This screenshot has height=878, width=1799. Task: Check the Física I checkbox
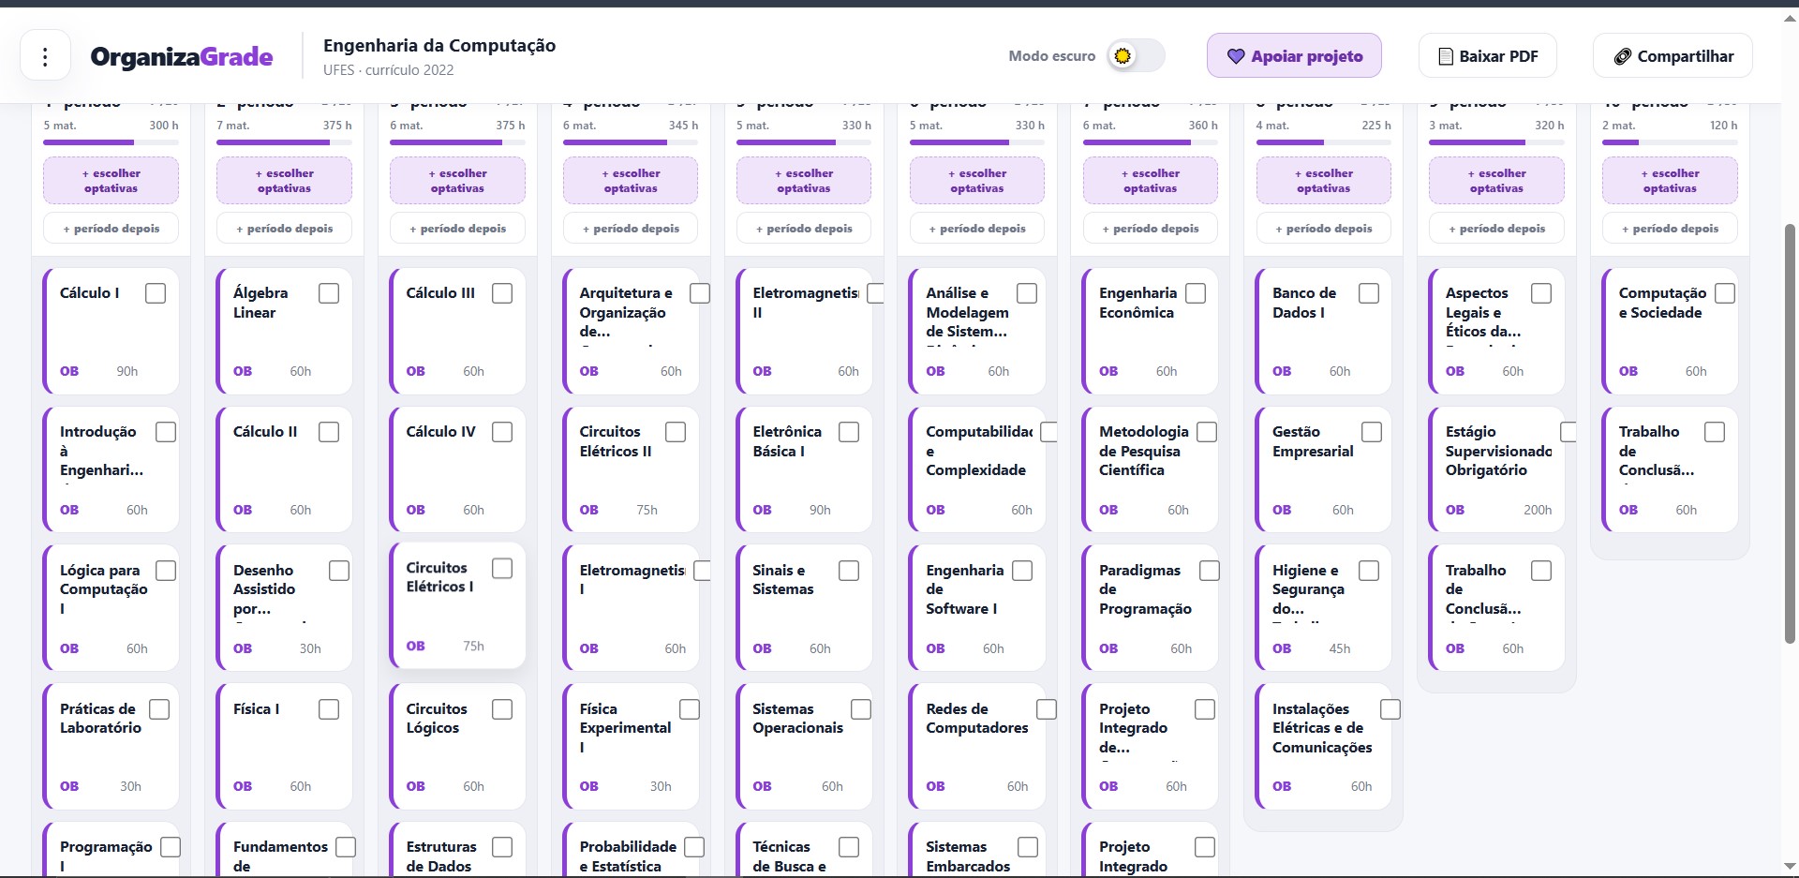coord(329,709)
